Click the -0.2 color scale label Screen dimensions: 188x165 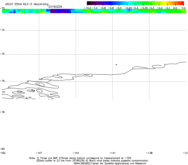pyautogui.click(x=160, y=8)
